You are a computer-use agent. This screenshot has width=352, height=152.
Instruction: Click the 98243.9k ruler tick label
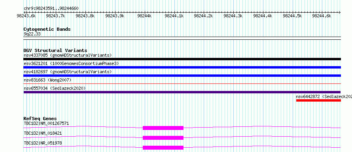115,16
